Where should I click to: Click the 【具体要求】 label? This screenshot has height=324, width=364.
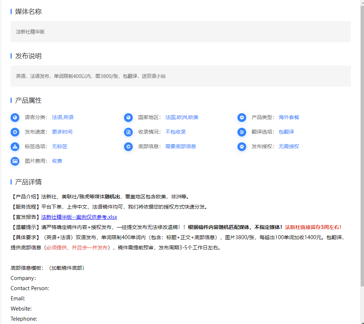26,237
